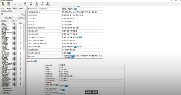Sort topics by the 位置 column header

16,23
